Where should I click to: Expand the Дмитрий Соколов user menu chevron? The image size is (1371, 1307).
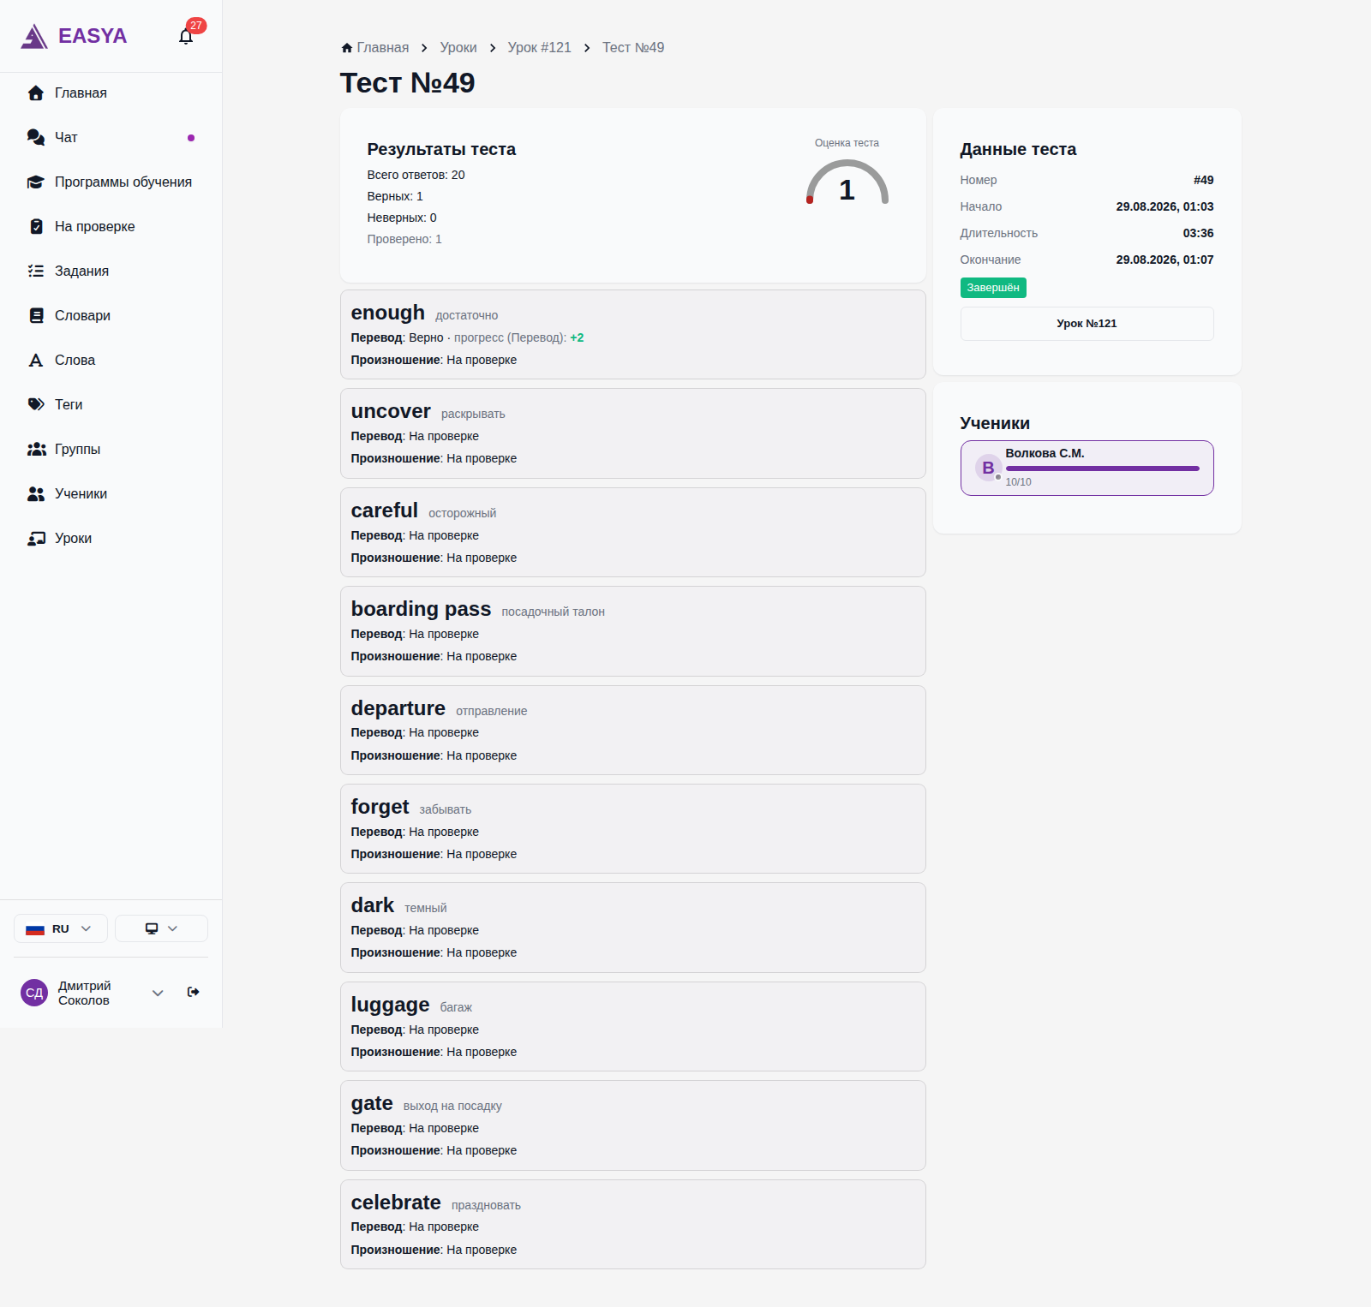(x=158, y=993)
